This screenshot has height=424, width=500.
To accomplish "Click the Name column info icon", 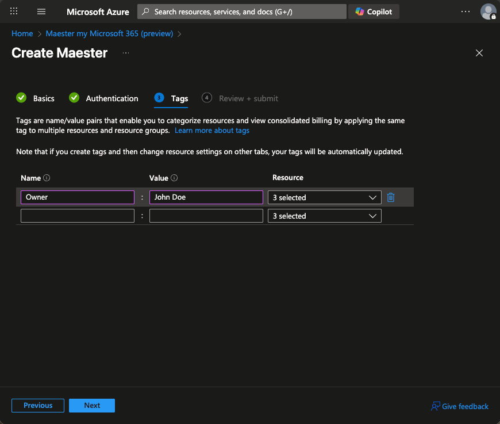I will click(47, 178).
